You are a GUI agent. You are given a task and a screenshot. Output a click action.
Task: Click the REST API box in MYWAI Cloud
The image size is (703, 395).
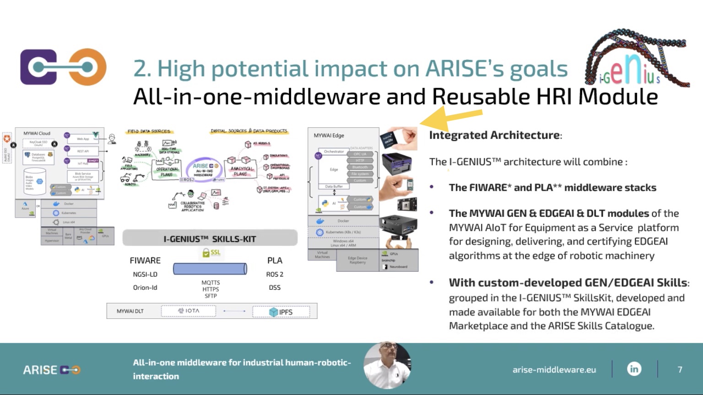pos(83,151)
